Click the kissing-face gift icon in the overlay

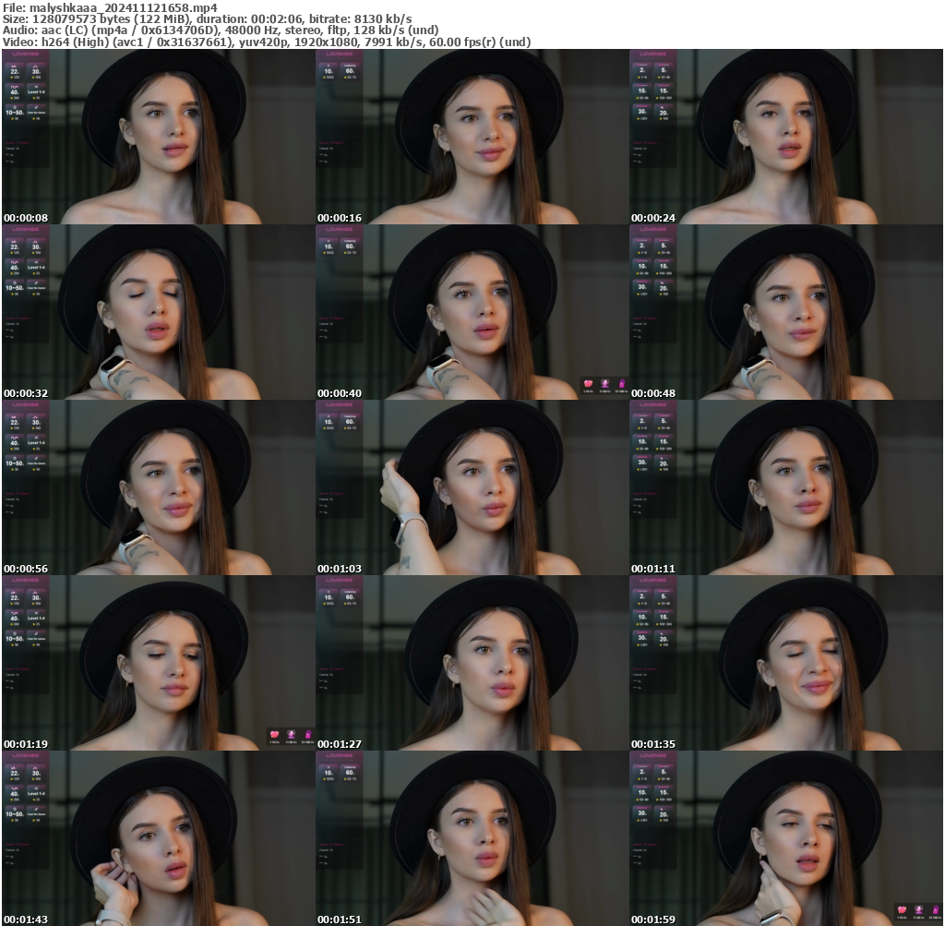[x=604, y=381]
